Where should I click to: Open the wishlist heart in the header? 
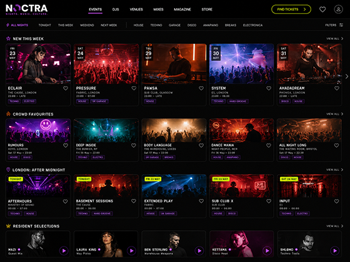click(x=322, y=9)
